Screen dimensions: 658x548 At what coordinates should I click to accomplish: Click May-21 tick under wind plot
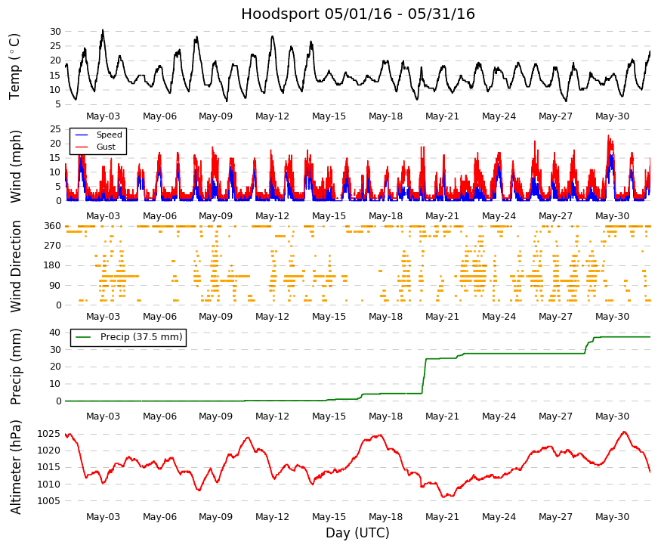pyautogui.click(x=442, y=216)
